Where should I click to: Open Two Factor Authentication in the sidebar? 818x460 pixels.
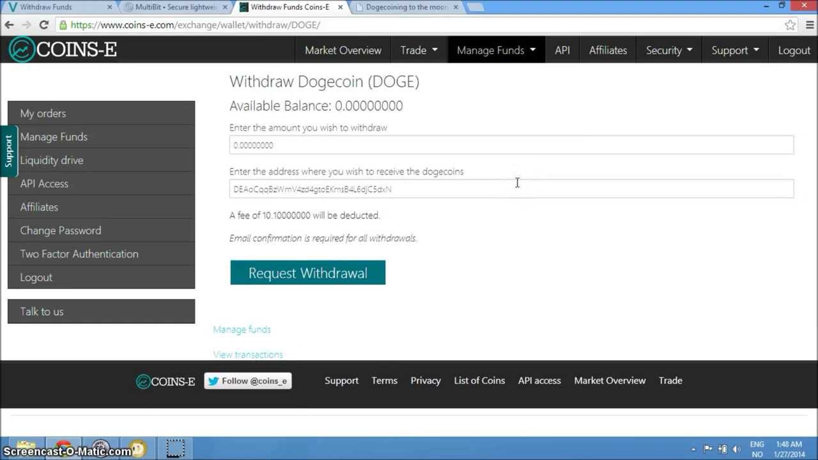101,254
